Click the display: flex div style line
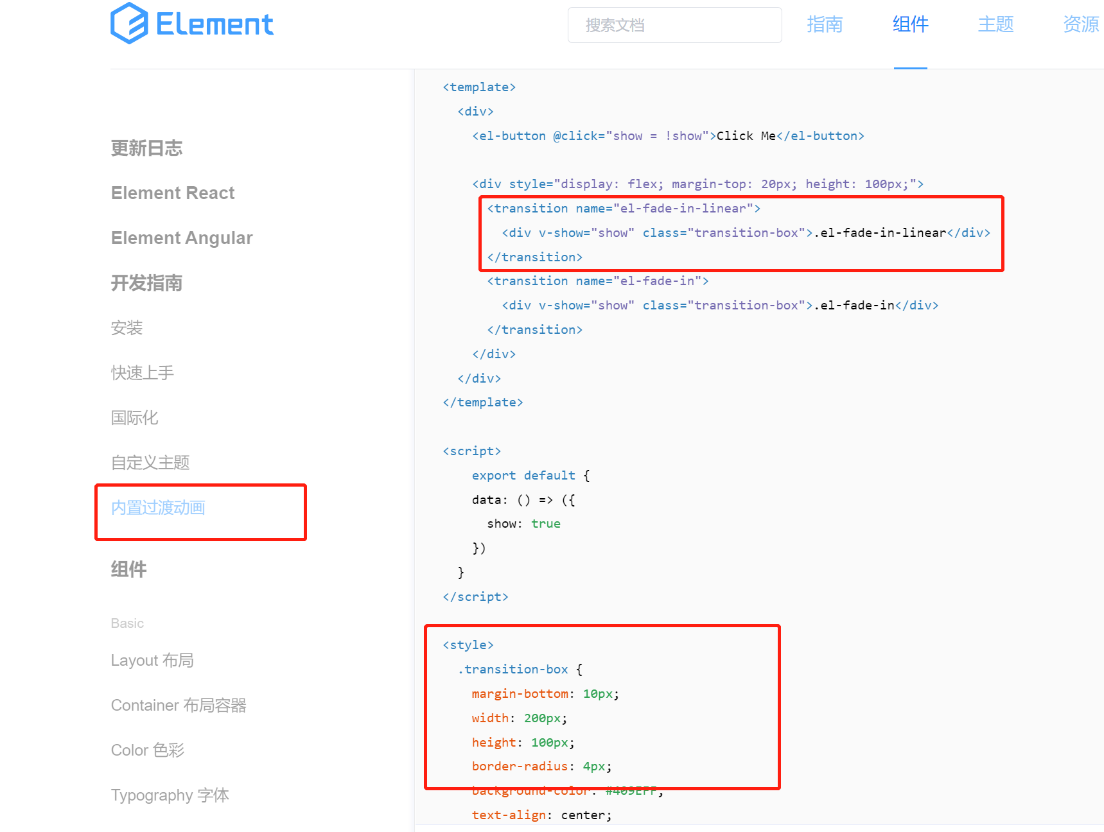This screenshot has width=1104, height=832. click(x=698, y=184)
